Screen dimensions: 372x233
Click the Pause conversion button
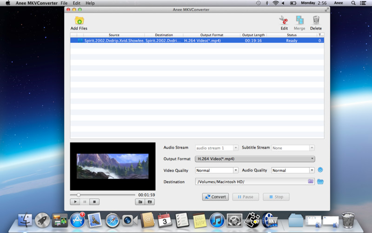pos(246,197)
